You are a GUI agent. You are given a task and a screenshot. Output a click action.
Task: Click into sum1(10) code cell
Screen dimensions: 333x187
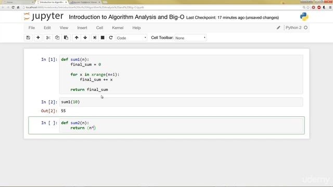pyautogui.click(x=181, y=102)
